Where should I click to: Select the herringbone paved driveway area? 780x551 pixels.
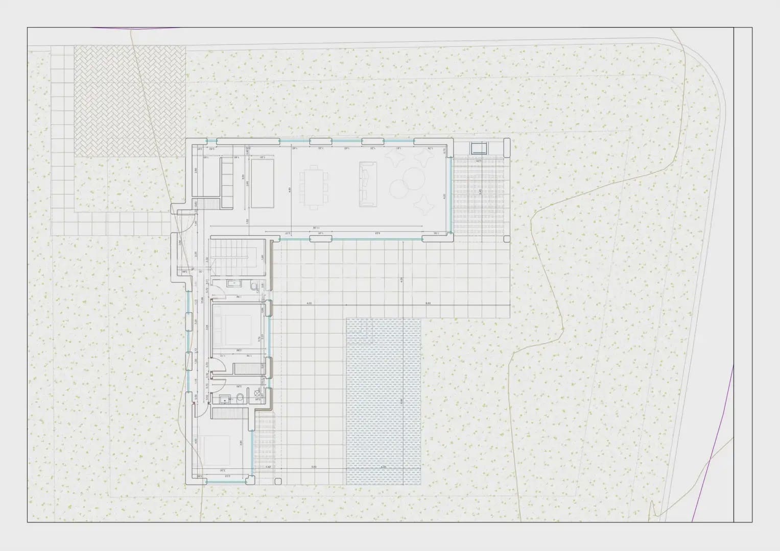[x=130, y=101]
